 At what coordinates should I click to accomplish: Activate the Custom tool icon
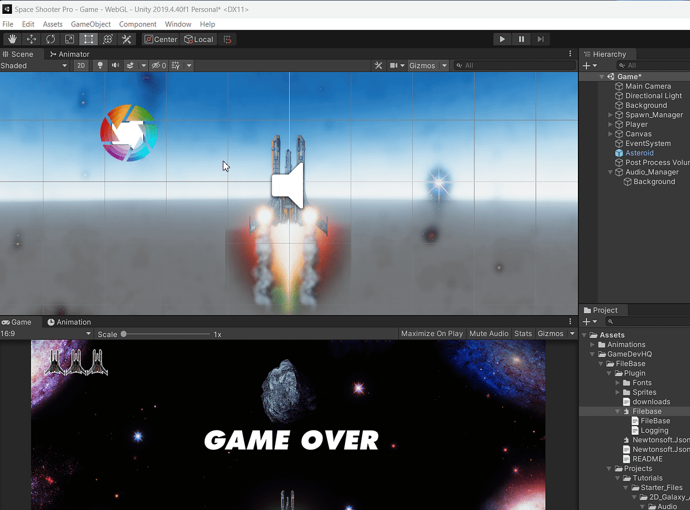pos(126,39)
